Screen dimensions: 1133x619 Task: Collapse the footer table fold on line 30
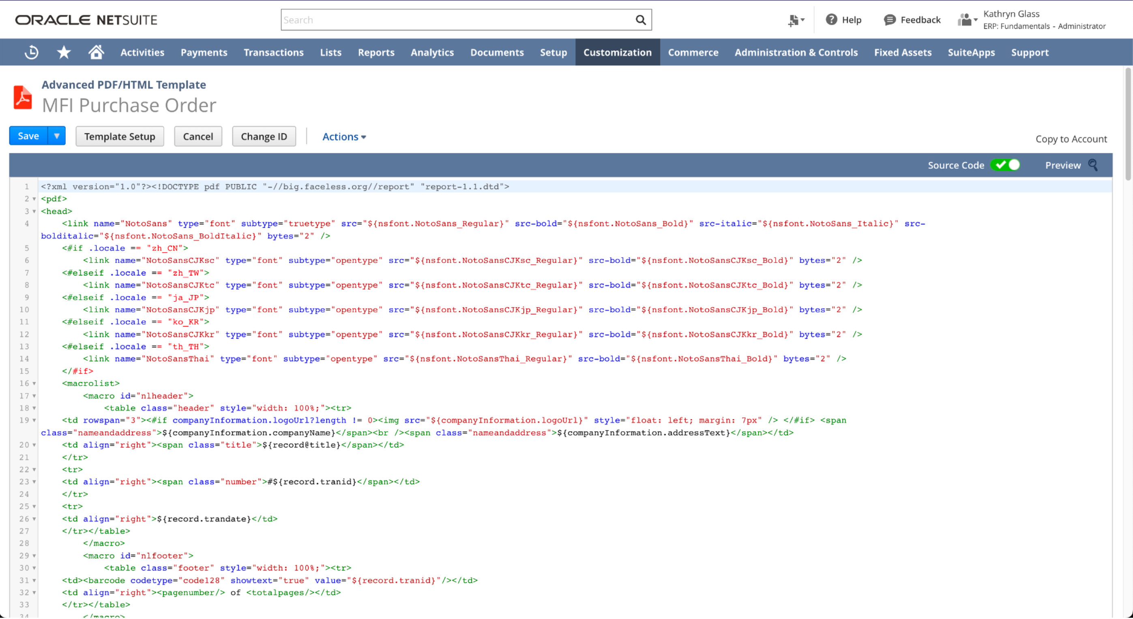pyautogui.click(x=34, y=568)
